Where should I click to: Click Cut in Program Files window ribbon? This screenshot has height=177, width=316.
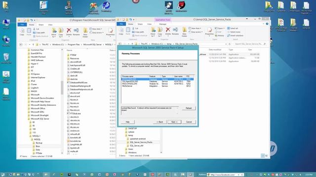pos(36,29)
